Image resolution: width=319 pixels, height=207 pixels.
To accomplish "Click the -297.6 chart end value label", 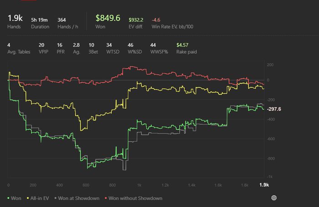I will tap(274, 109).
